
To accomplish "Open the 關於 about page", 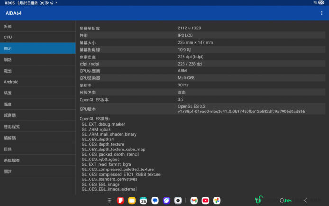I will [x=38, y=171].
